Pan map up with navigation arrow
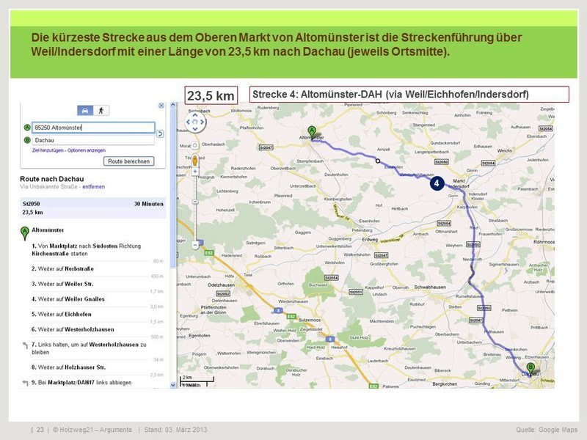The width and height of the screenshot is (587, 440). 194,116
